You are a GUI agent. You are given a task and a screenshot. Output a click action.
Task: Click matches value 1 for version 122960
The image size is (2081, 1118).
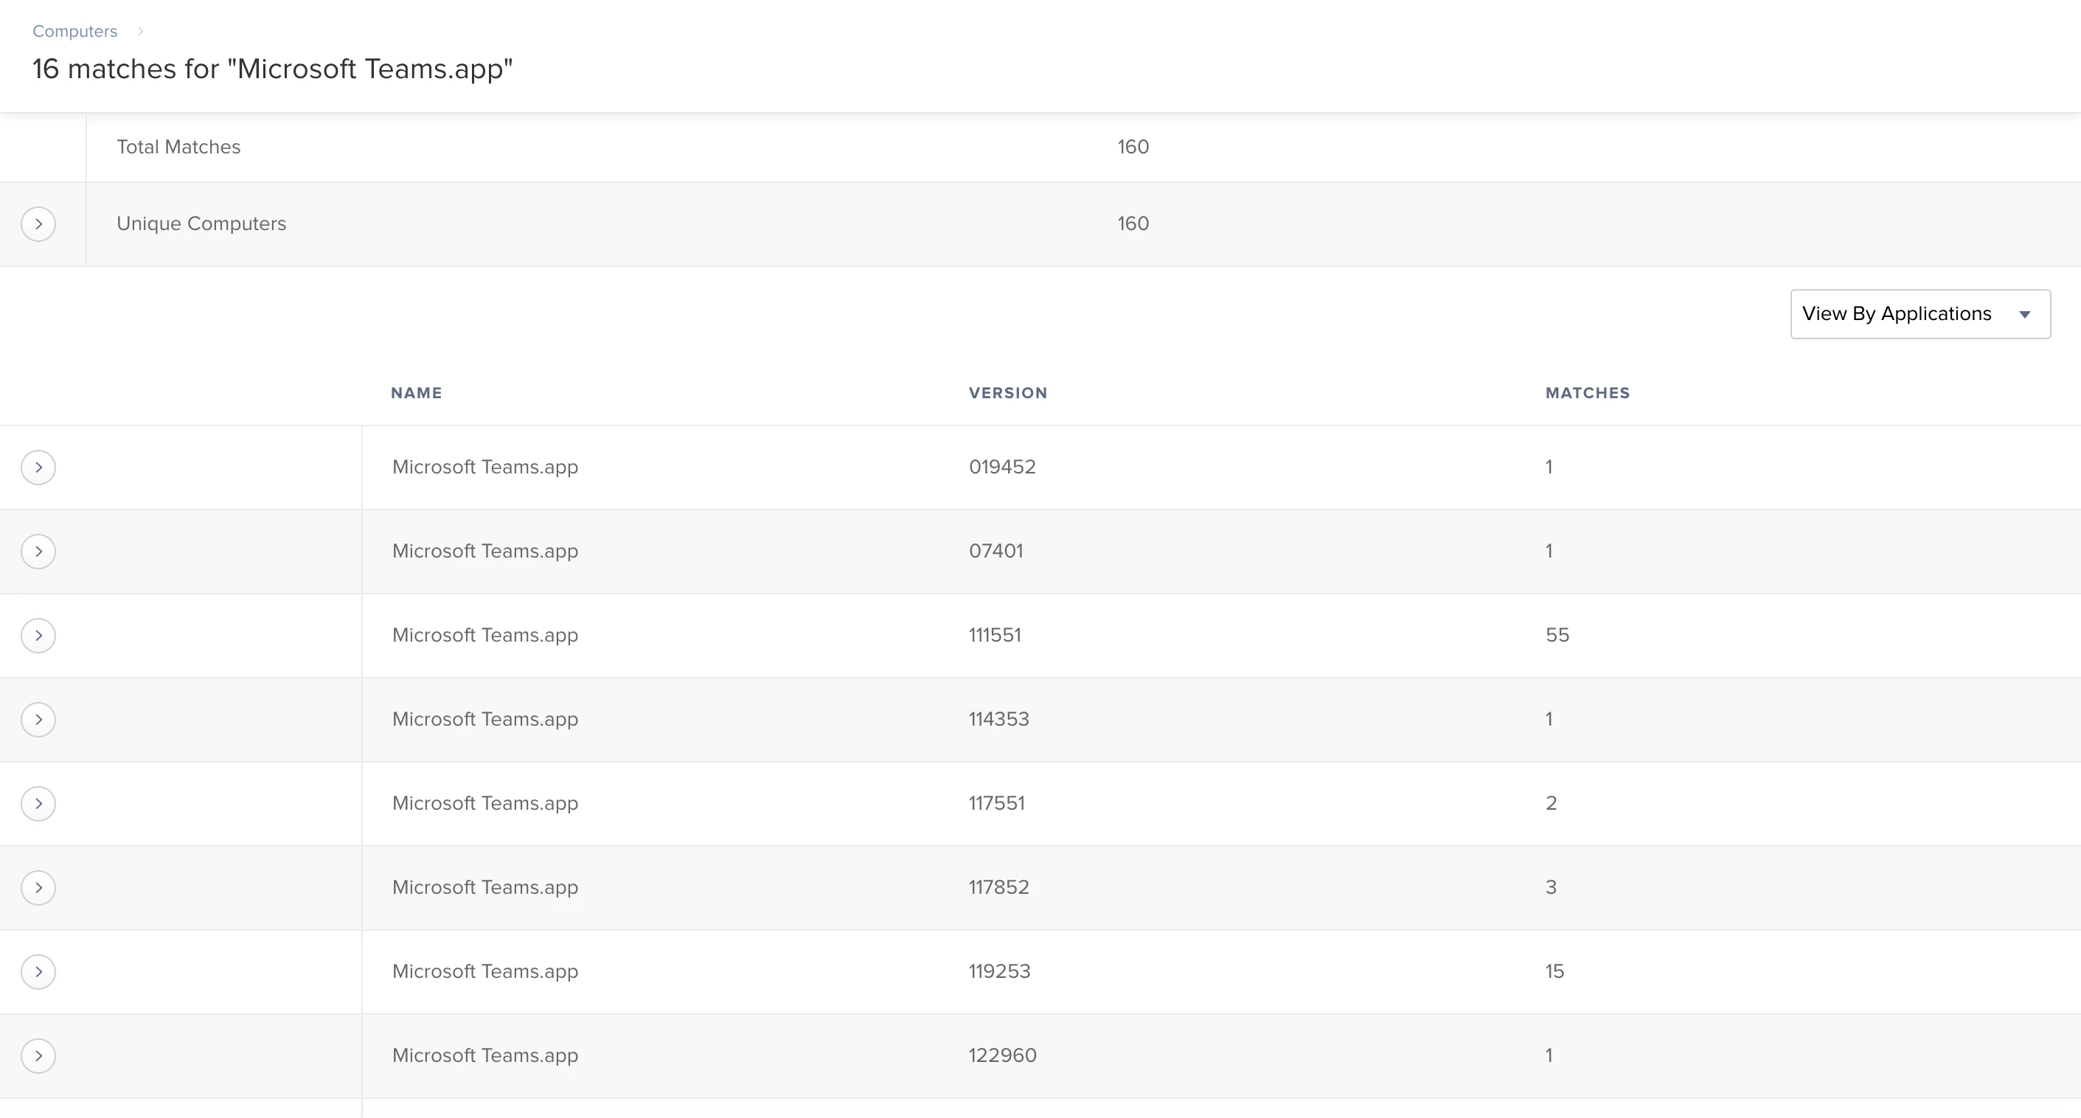(x=1549, y=1055)
